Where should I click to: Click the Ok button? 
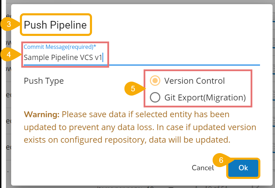tap(243, 168)
